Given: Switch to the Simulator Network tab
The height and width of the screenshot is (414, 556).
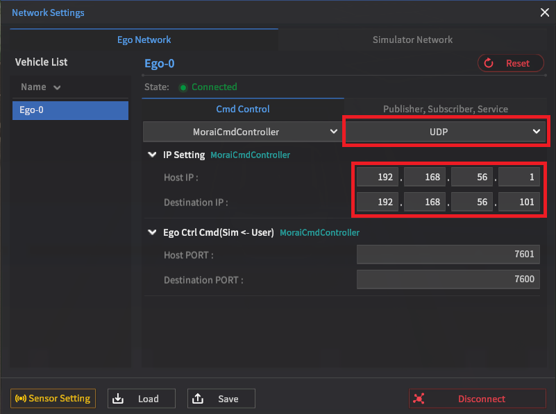Looking at the screenshot, I should (412, 40).
